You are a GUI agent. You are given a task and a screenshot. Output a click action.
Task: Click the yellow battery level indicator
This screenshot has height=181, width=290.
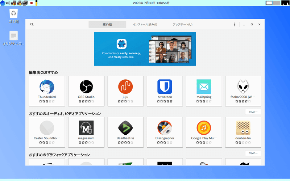[37, 3]
